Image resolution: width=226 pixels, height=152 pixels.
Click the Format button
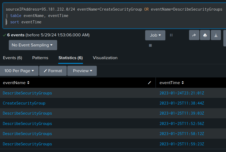click(x=53, y=71)
